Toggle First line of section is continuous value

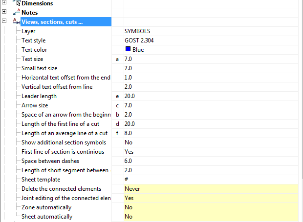[129, 152]
